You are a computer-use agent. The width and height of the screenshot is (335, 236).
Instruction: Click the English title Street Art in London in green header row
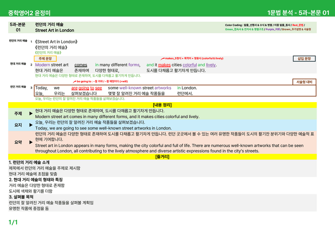(x=55, y=30)
